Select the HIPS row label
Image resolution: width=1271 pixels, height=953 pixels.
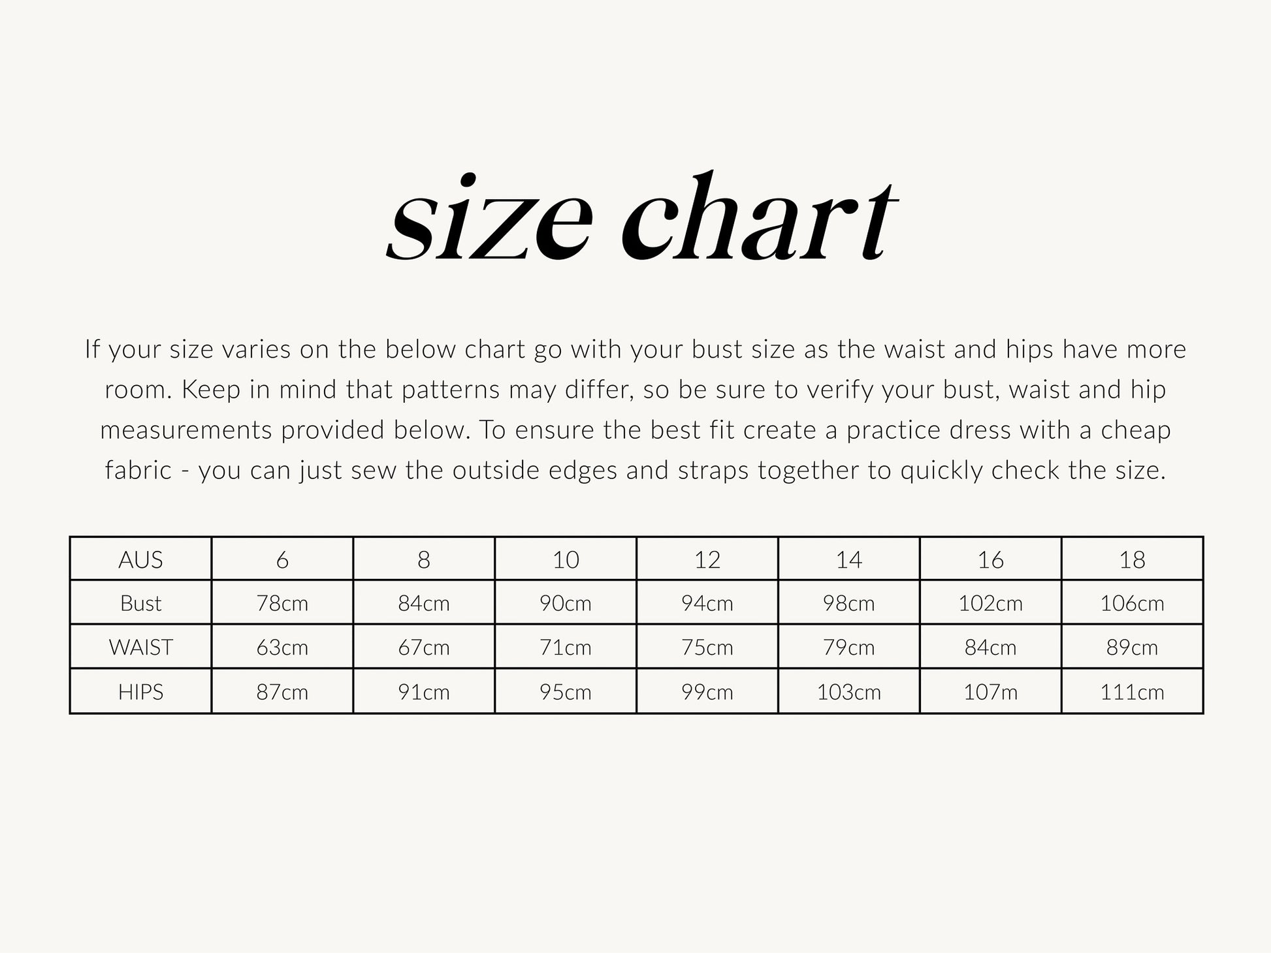click(140, 692)
